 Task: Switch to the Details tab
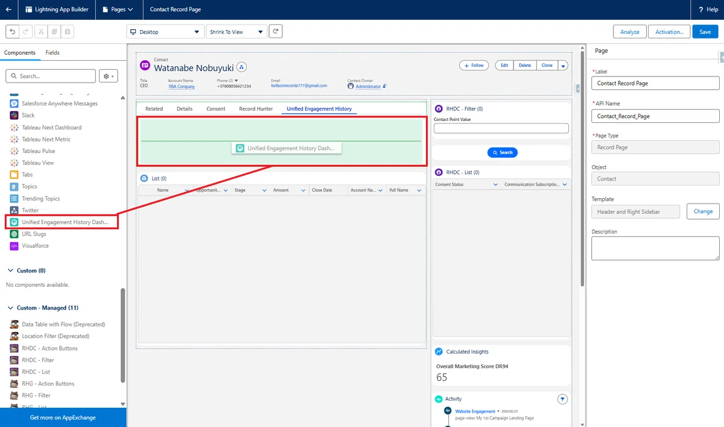(185, 109)
